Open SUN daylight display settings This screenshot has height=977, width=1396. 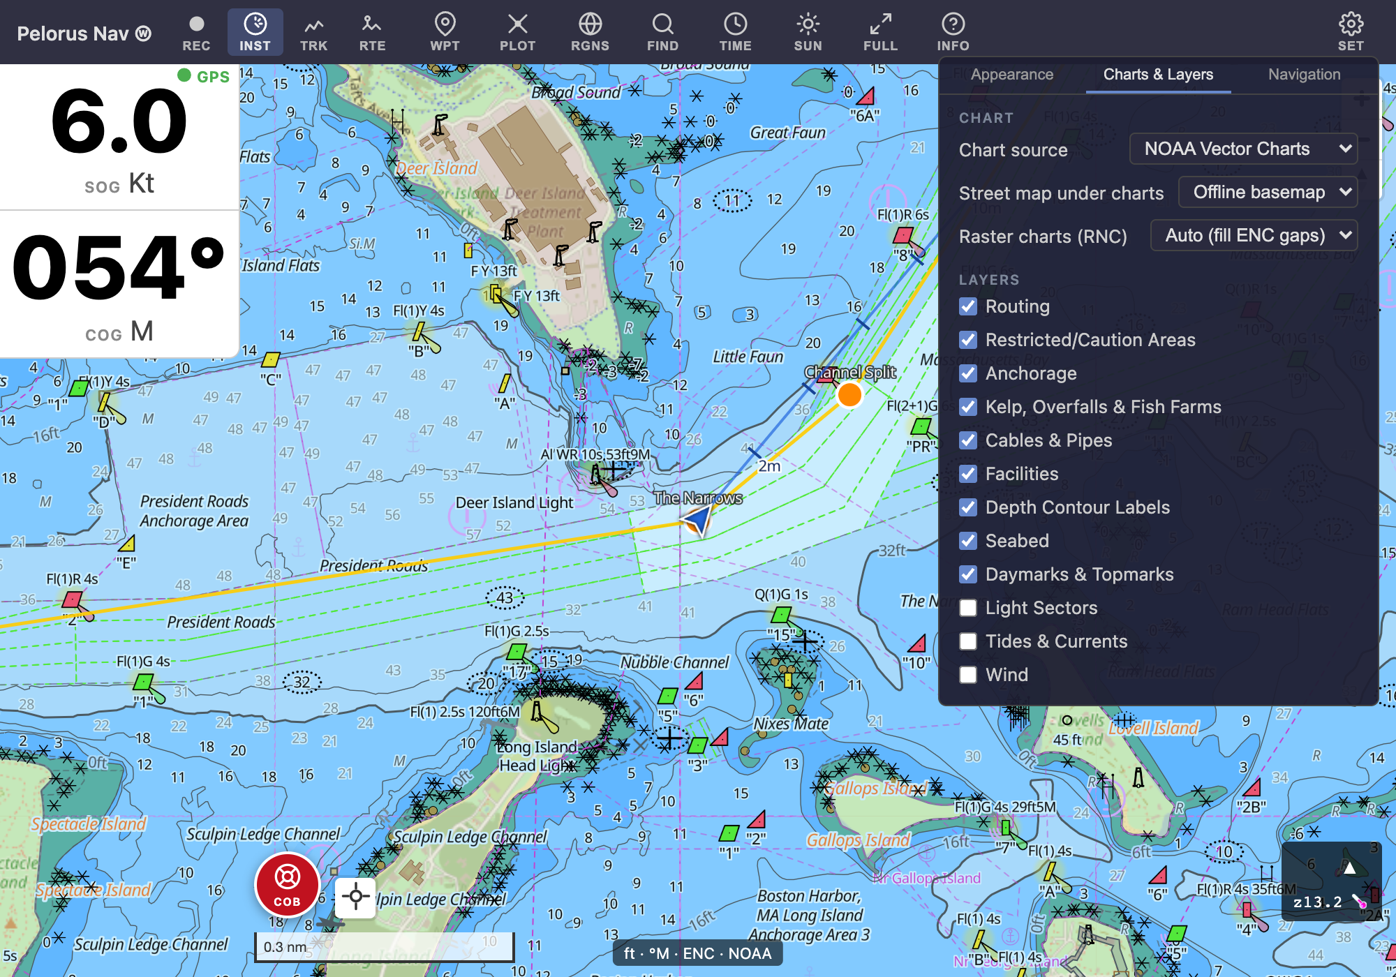tap(808, 32)
